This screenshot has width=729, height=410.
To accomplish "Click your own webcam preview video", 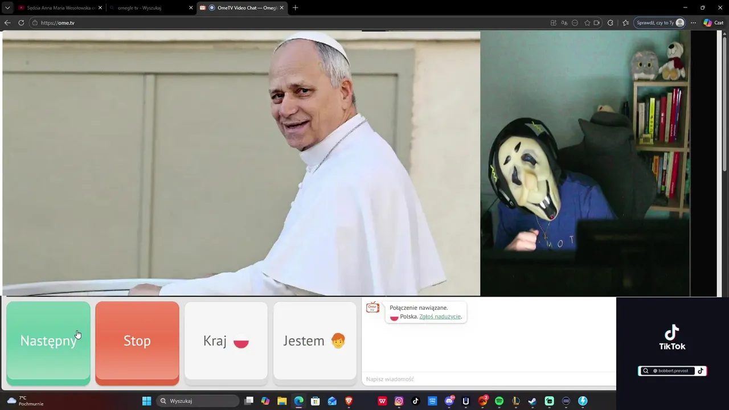I will pos(585,163).
